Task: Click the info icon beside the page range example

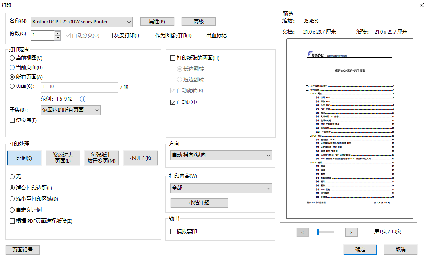Action: tap(83, 99)
